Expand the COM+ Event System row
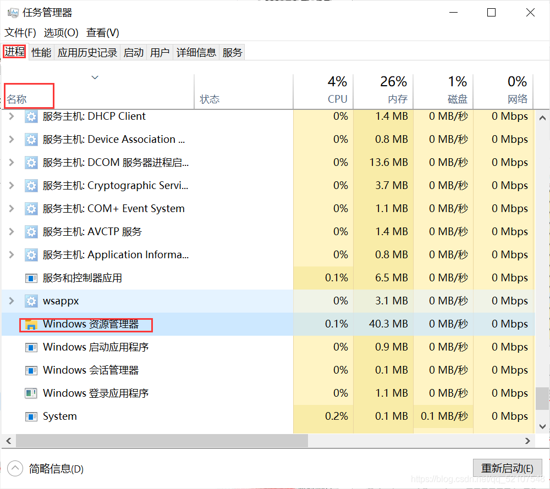Image resolution: width=550 pixels, height=489 pixels. [x=11, y=209]
